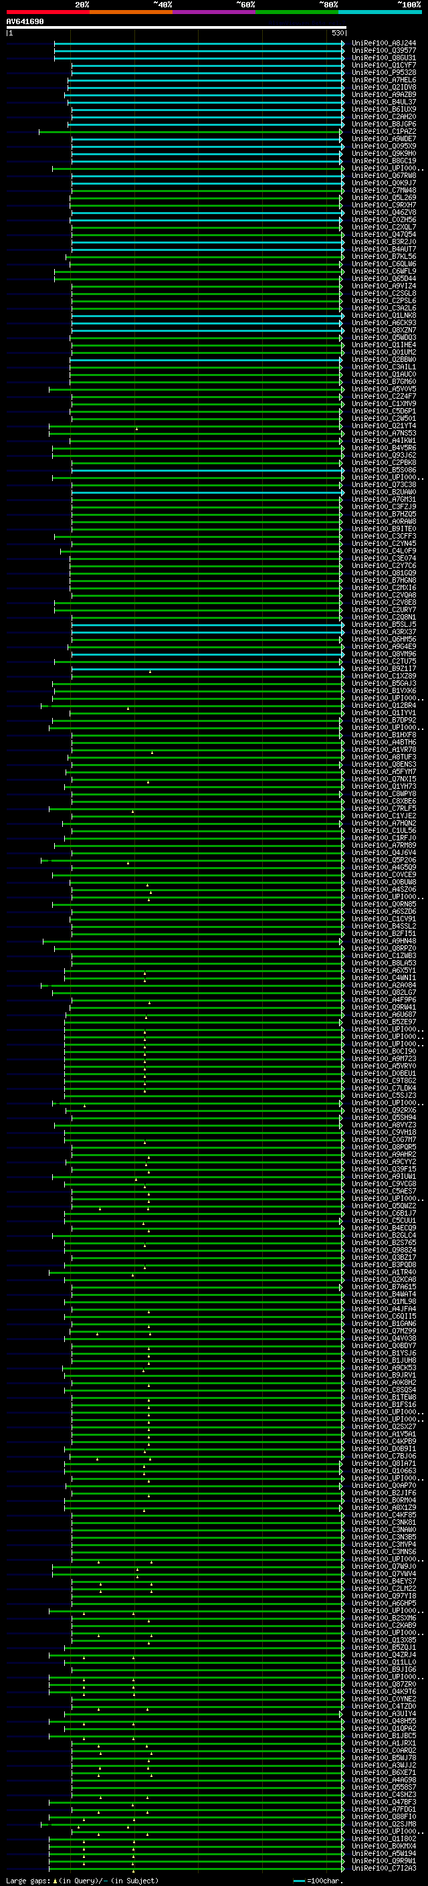The width and height of the screenshot is (428, 1886).
Task: Open hit UniRef100_B8GC19
Action: coord(384,161)
